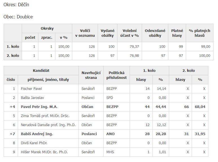The image size is (218, 162).
Task: Select the % platných hlasů header
Action: coord(200,33)
